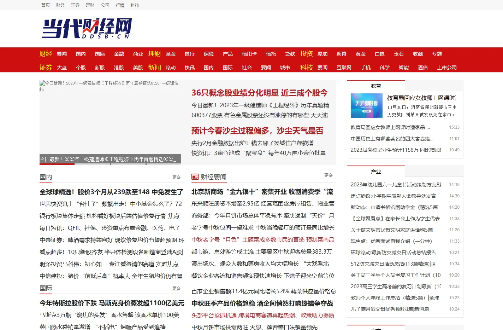This screenshot has width=503, height=330.
Task: Go to 基金 in the navigation bar
Action: (171, 54)
